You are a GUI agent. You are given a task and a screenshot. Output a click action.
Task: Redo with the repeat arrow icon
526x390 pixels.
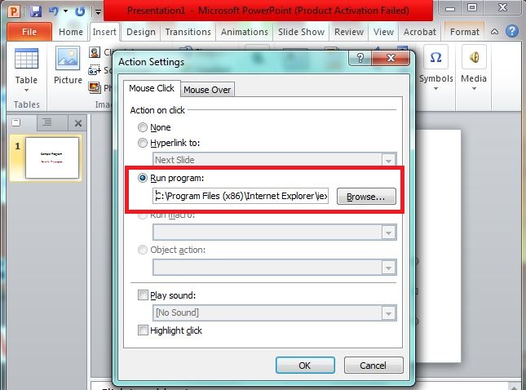coord(80,11)
